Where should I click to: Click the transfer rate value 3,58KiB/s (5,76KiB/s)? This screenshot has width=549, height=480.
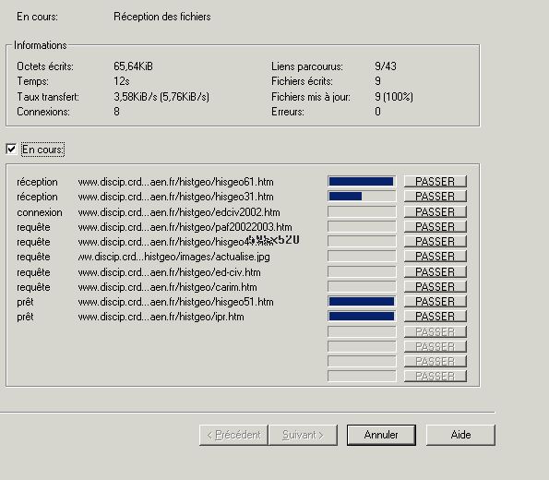(x=161, y=97)
